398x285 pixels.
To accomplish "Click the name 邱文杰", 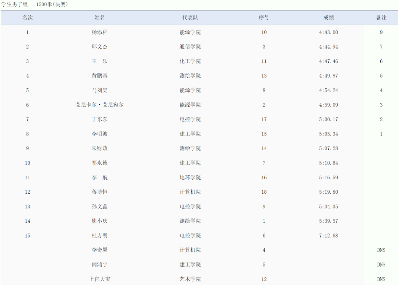I will [100, 47].
